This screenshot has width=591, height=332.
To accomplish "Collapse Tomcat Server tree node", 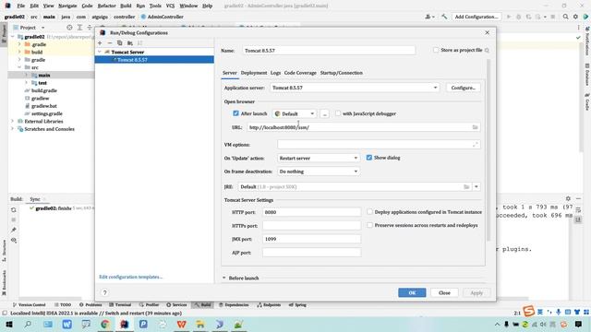I will (x=100, y=52).
